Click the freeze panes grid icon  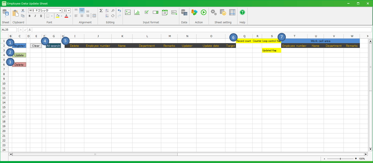click(x=232, y=12)
